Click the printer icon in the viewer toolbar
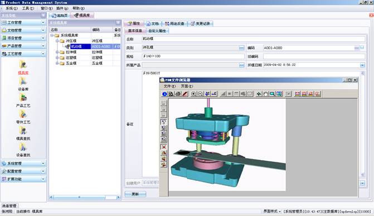The image size is (374, 216). tap(178, 94)
